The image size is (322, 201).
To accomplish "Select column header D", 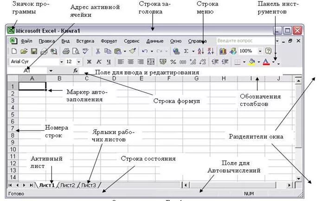I will click(x=114, y=79).
